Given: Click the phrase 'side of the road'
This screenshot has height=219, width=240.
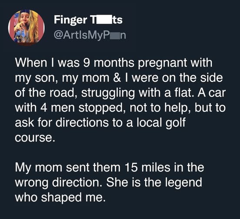Looking at the screenshot, I should (x=120, y=85).
